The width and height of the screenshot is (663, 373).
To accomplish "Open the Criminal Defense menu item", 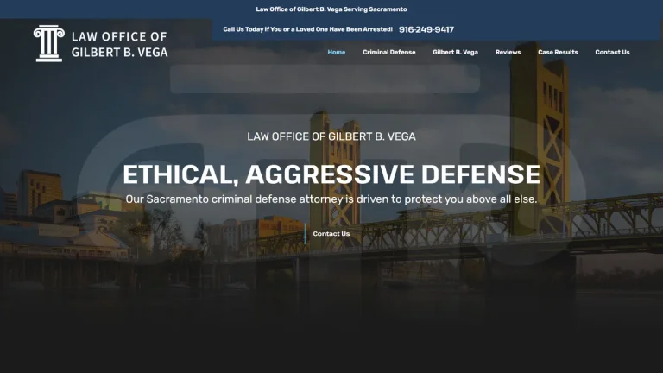I will tap(389, 52).
